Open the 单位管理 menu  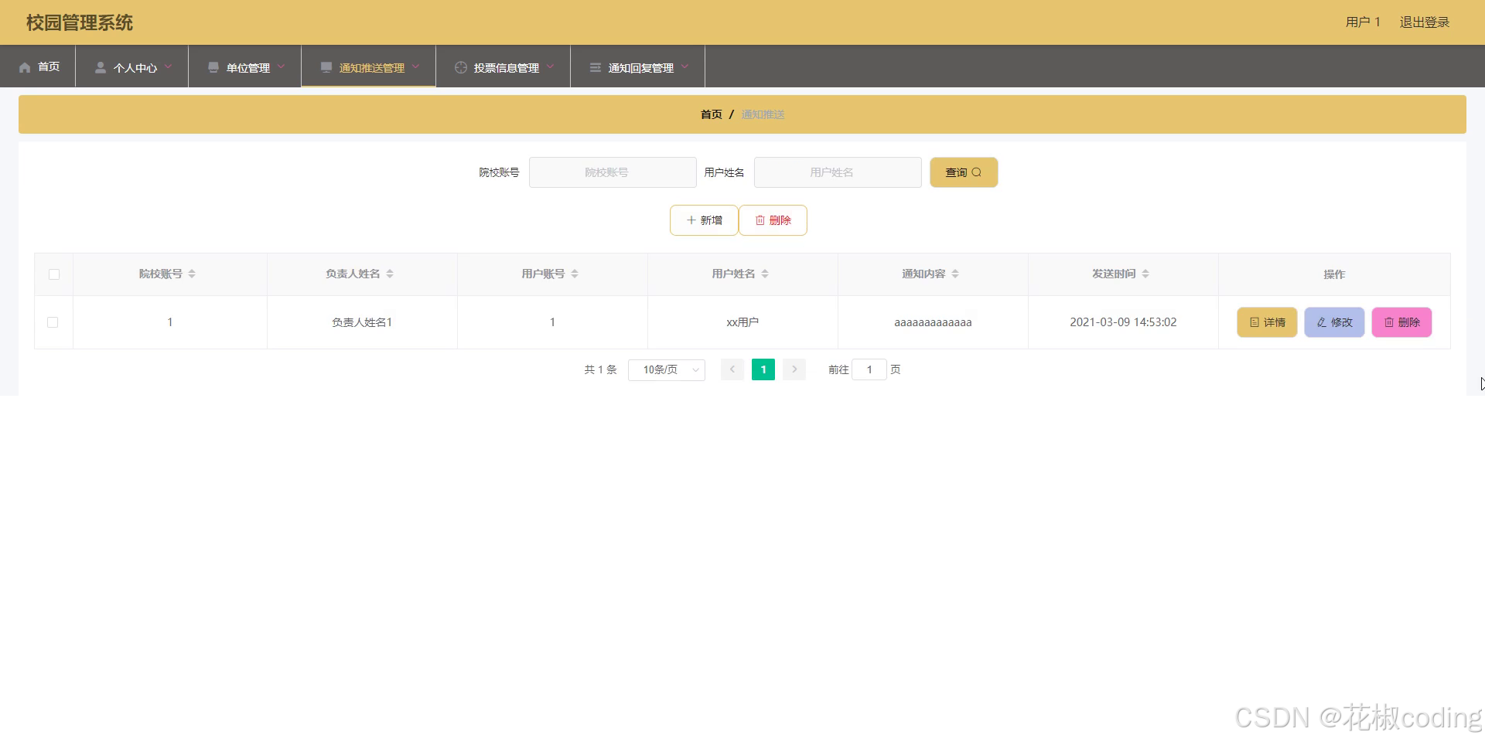245,66
